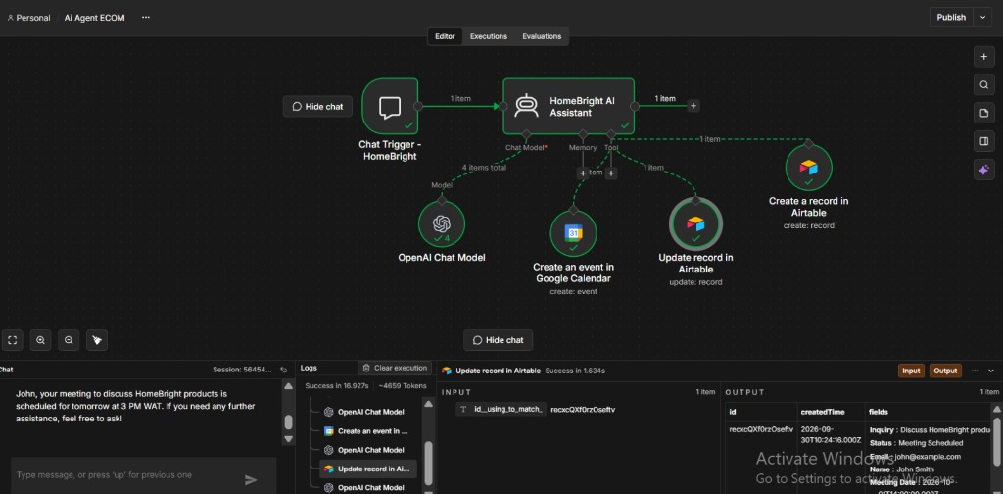This screenshot has width=1003, height=494.
Task: Select the Update record in Airtable canvas node
Action: (x=695, y=223)
